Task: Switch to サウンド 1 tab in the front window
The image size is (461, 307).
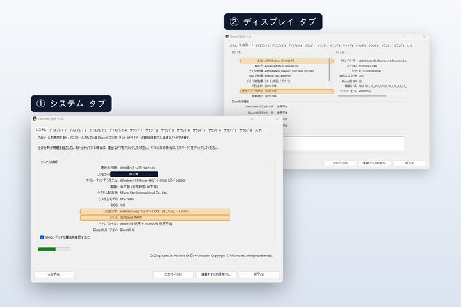Action: click(x=136, y=130)
